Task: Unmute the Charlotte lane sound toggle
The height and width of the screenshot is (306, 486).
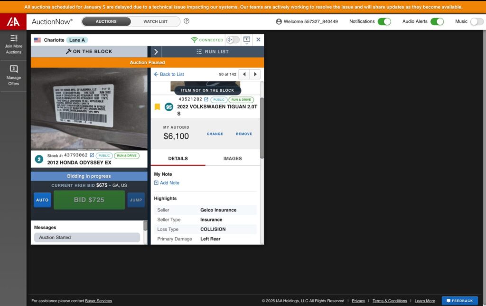Action: [x=233, y=40]
